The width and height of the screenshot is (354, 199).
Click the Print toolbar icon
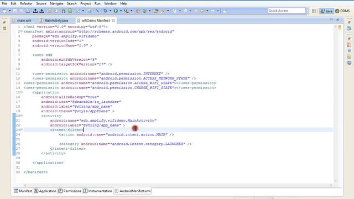pos(28,11)
